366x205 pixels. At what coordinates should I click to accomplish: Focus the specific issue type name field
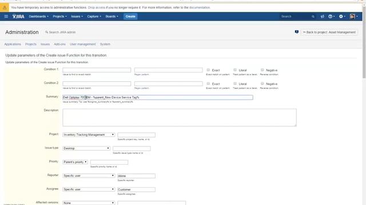coord(132,148)
